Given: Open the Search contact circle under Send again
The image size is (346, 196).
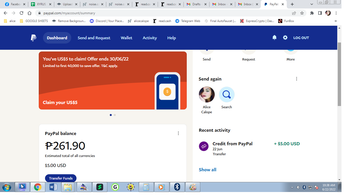Looking at the screenshot, I should click(x=226, y=94).
